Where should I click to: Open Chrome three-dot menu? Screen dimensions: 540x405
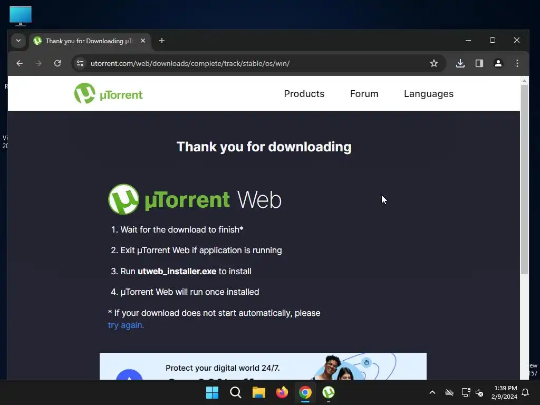[x=517, y=63]
